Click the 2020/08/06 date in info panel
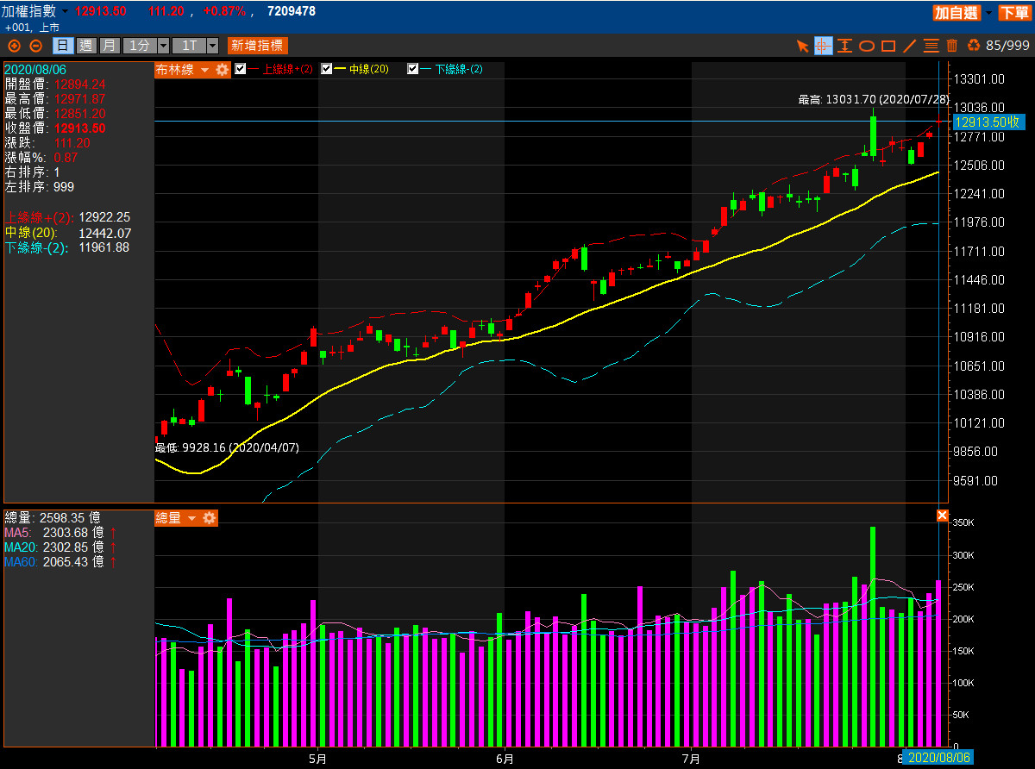This screenshot has height=769, width=1035. tap(35, 69)
